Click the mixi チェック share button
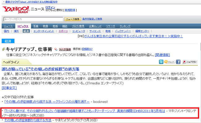This screenshot has width=201, height=123. pos(169,62)
